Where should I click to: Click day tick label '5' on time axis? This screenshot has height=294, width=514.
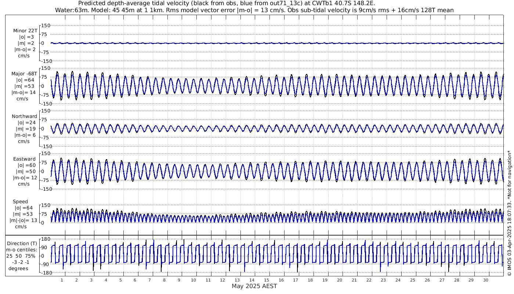(x=120, y=280)
